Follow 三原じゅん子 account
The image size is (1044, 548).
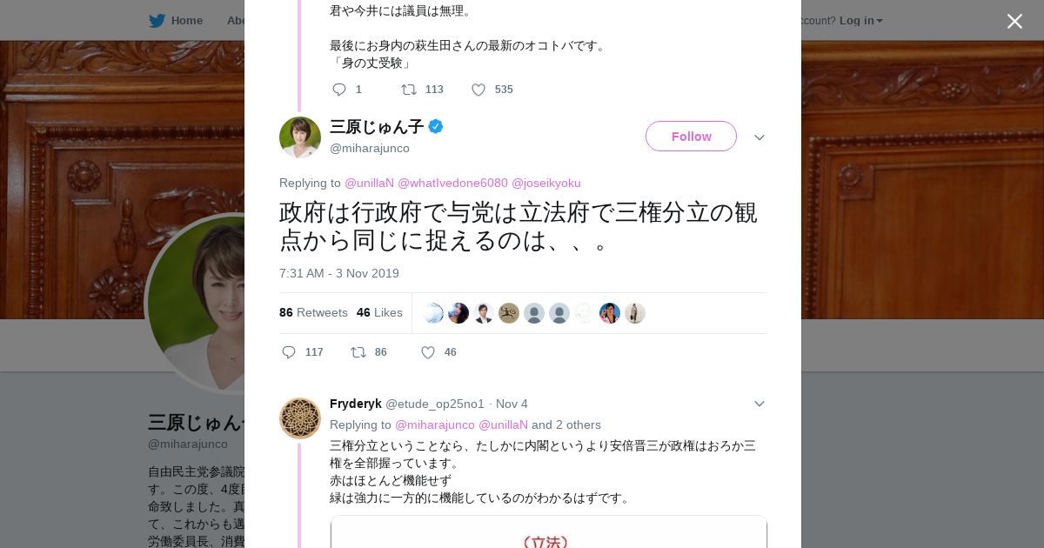click(x=691, y=137)
